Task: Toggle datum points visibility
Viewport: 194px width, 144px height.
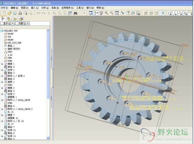Action: (180, 13)
